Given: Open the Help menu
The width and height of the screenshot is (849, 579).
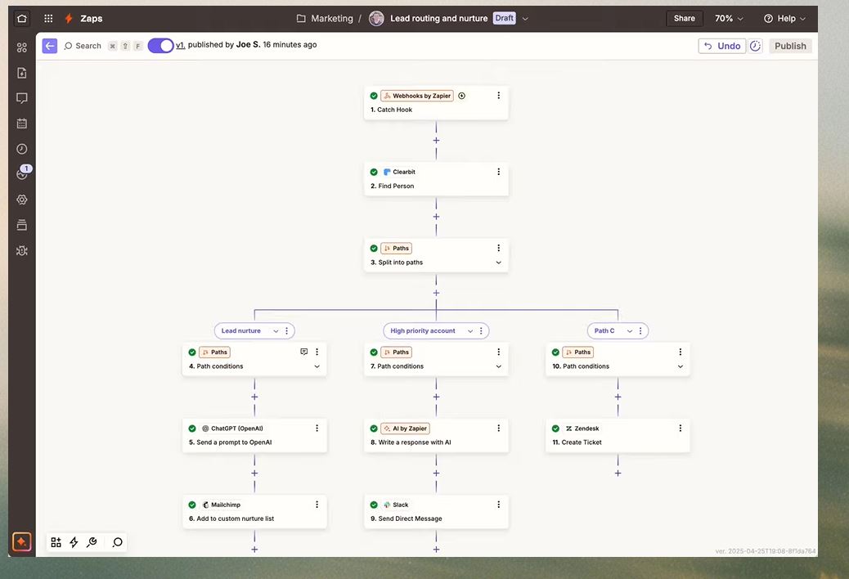Looking at the screenshot, I should [x=784, y=18].
